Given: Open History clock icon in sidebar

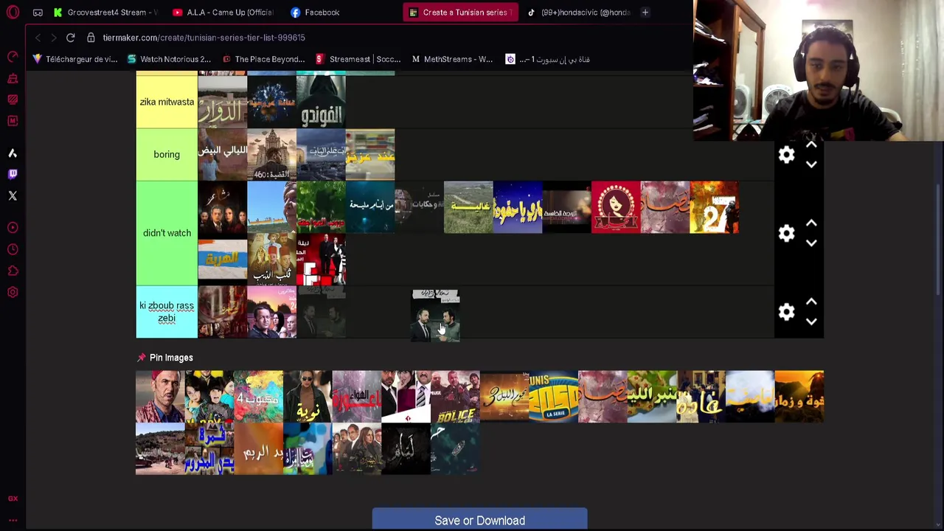Looking at the screenshot, I should point(13,249).
